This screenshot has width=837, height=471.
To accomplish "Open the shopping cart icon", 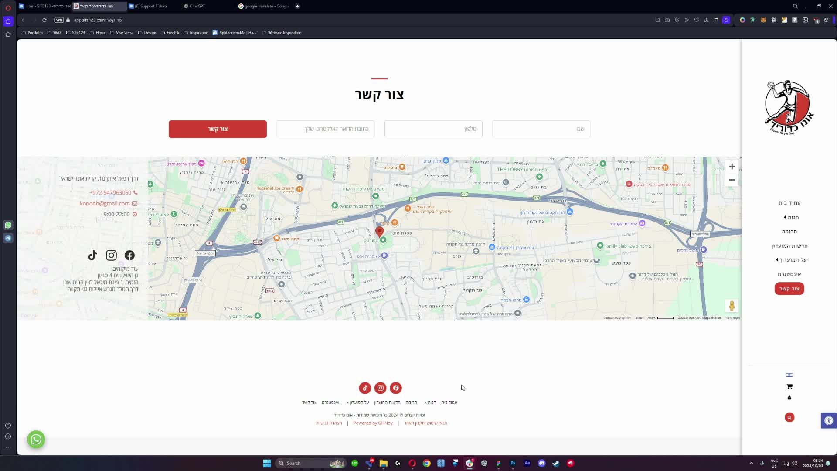I will [x=789, y=386].
